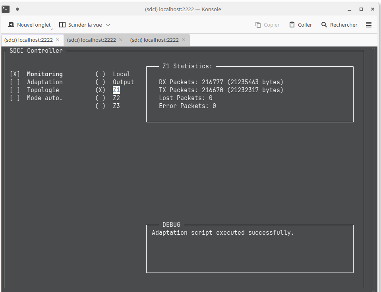Click the Coller clipboard icon

(292, 25)
